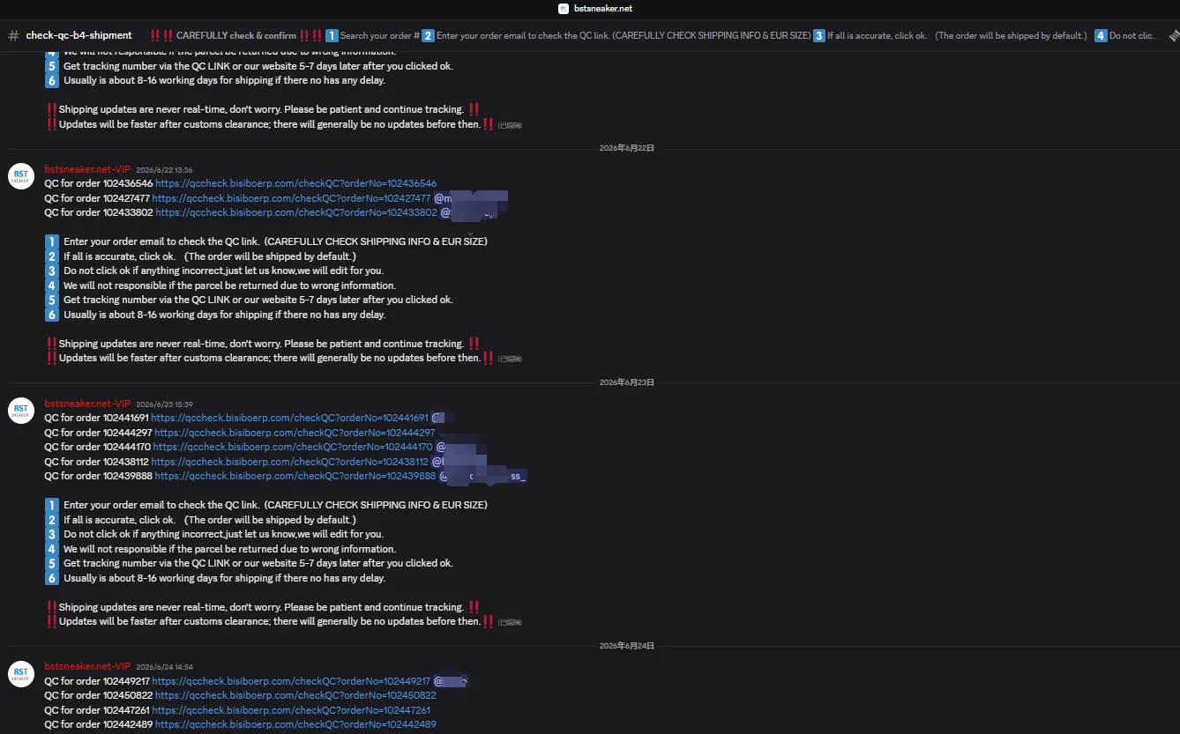The image size is (1180, 734).
Task: Open the check-qc-b4-shipment channel name
Action: (x=78, y=35)
